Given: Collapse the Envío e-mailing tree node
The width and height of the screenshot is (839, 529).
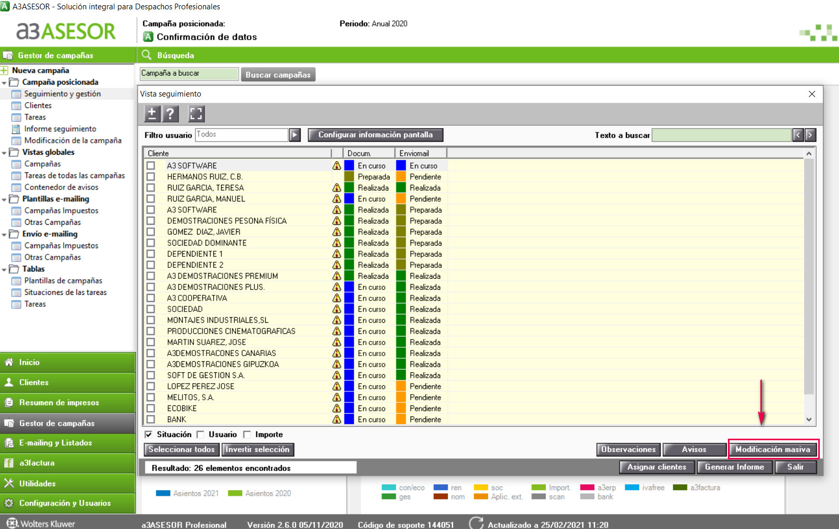Looking at the screenshot, I should tap(4, 235).
